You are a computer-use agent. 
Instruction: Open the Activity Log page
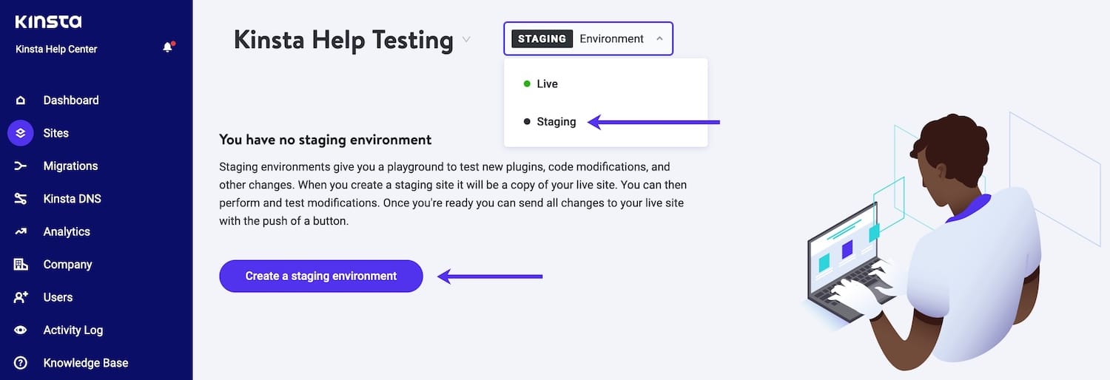click(73, 330)
